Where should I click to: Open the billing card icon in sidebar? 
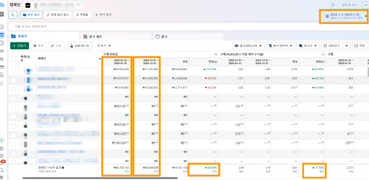coord(2,67)
